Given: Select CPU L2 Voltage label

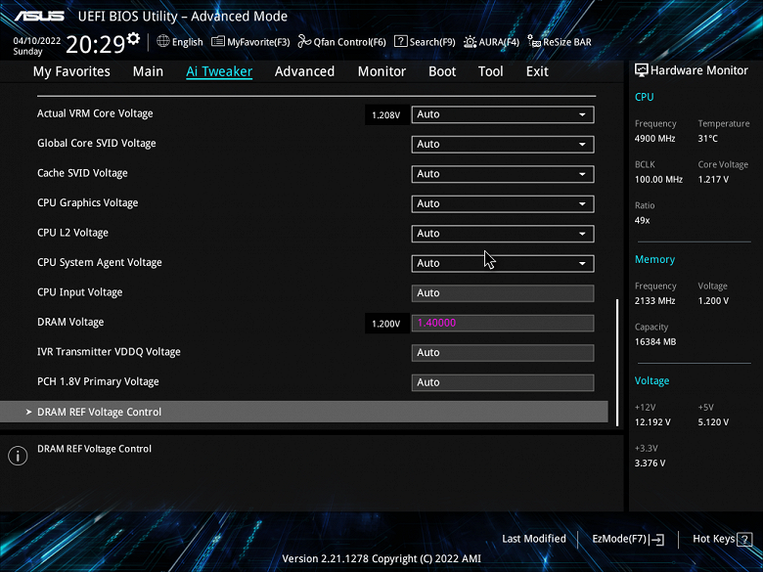Looking at the screenshot, I should (x=72, y=233).
